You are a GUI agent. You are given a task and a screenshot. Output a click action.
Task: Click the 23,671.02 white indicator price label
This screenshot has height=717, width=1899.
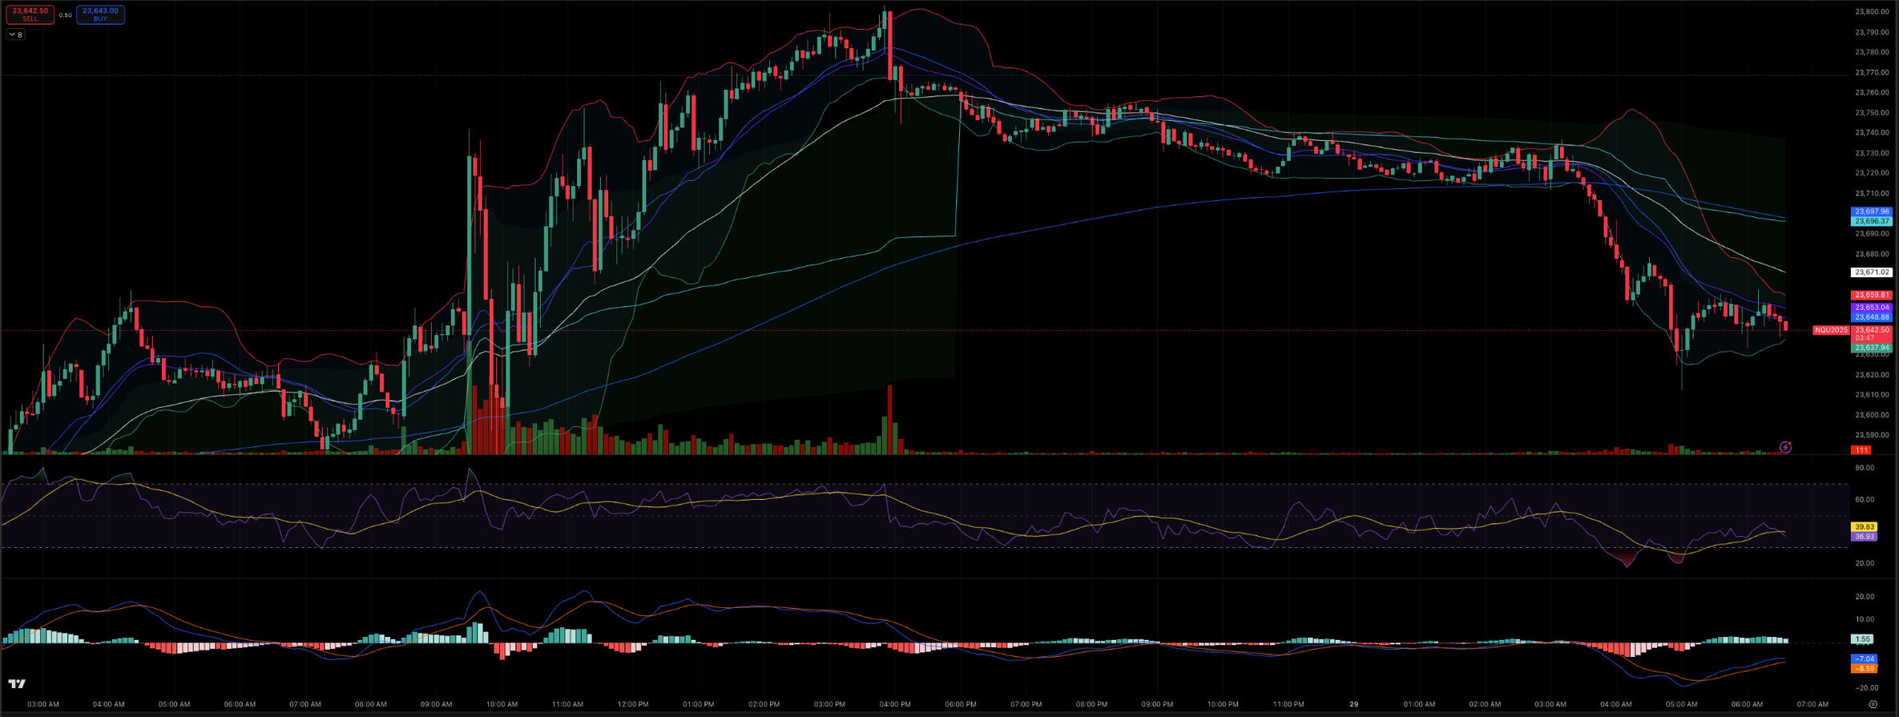pyautogui.click(x=1871, y=272)
